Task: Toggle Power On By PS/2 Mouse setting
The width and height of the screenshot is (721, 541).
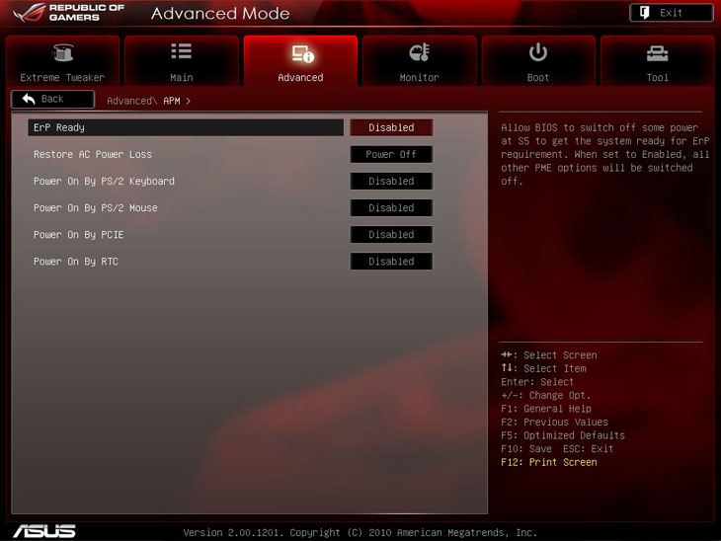Action: (x=391, y=207)
